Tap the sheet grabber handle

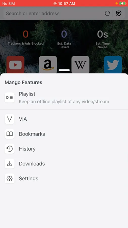pos(64,70)
